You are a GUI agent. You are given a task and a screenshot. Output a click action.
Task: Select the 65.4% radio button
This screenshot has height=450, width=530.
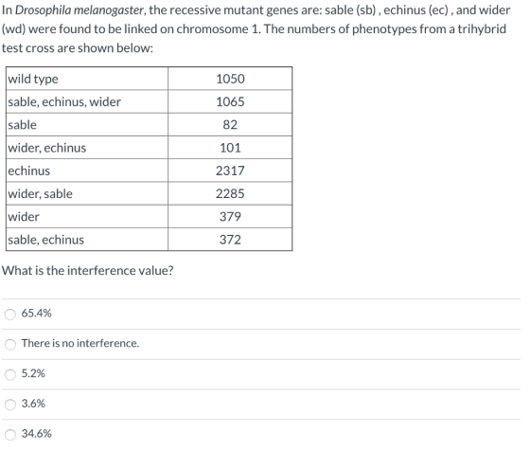(x=10, y=315)
